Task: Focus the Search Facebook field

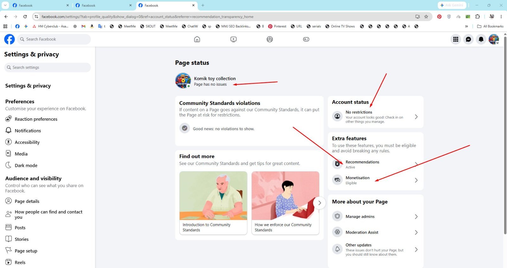Action: (54, 39)
